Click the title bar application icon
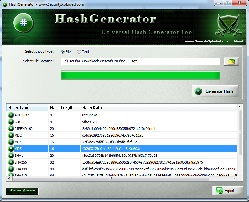Screen dimensions: 249x202 pos(5,4)
